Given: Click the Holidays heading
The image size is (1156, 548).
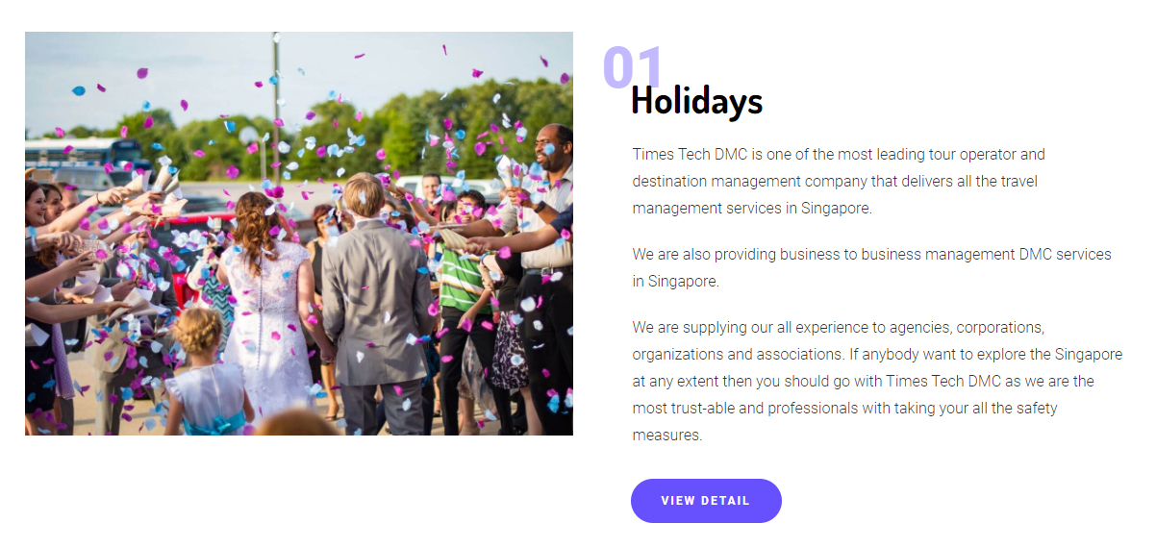Looking at the screenshot, I should (696, 101).
